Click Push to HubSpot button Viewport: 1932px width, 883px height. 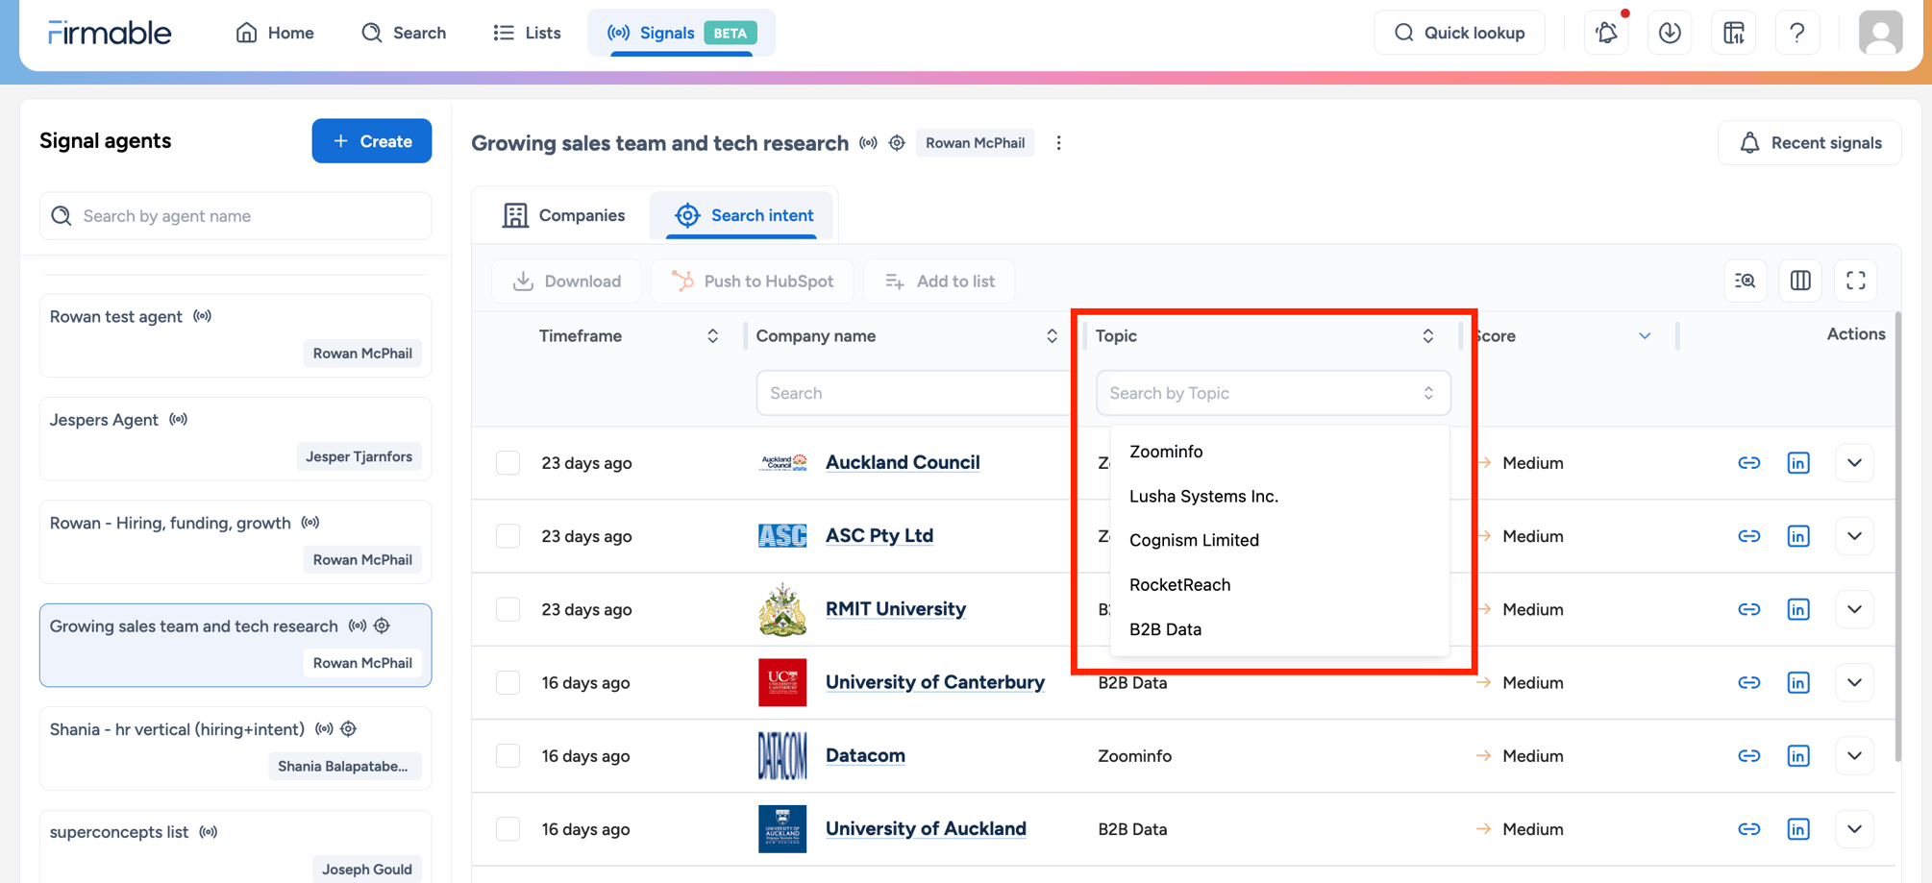coord(752,282)
